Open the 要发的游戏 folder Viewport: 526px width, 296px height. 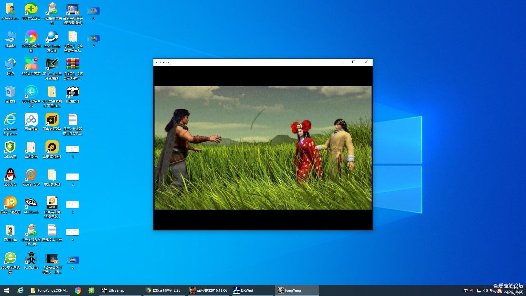(x=52, y=178)
